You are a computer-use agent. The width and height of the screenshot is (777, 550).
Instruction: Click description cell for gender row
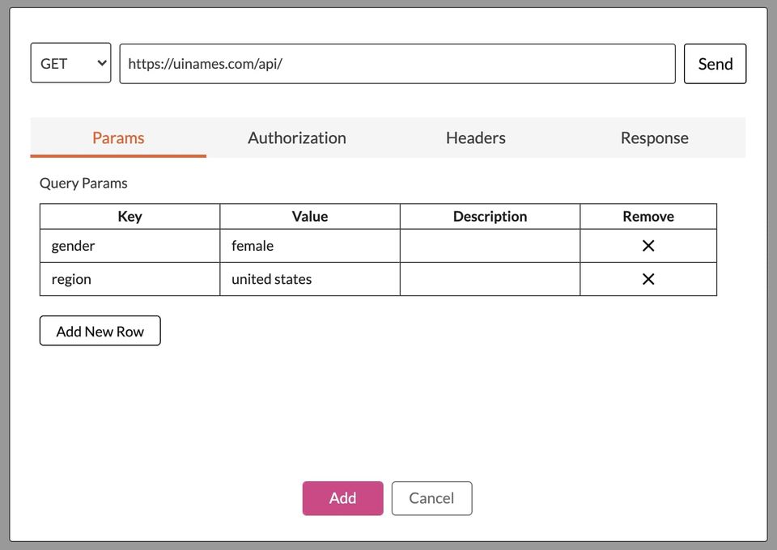click(x=490, y=246)
